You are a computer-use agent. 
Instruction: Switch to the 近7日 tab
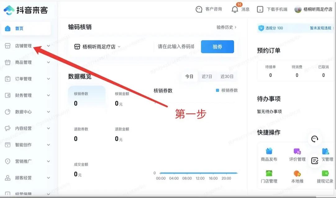pos(207,76)
